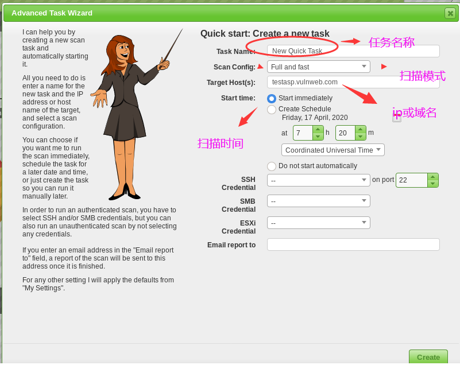Select Create Schedule radio button

coord(272,110)
